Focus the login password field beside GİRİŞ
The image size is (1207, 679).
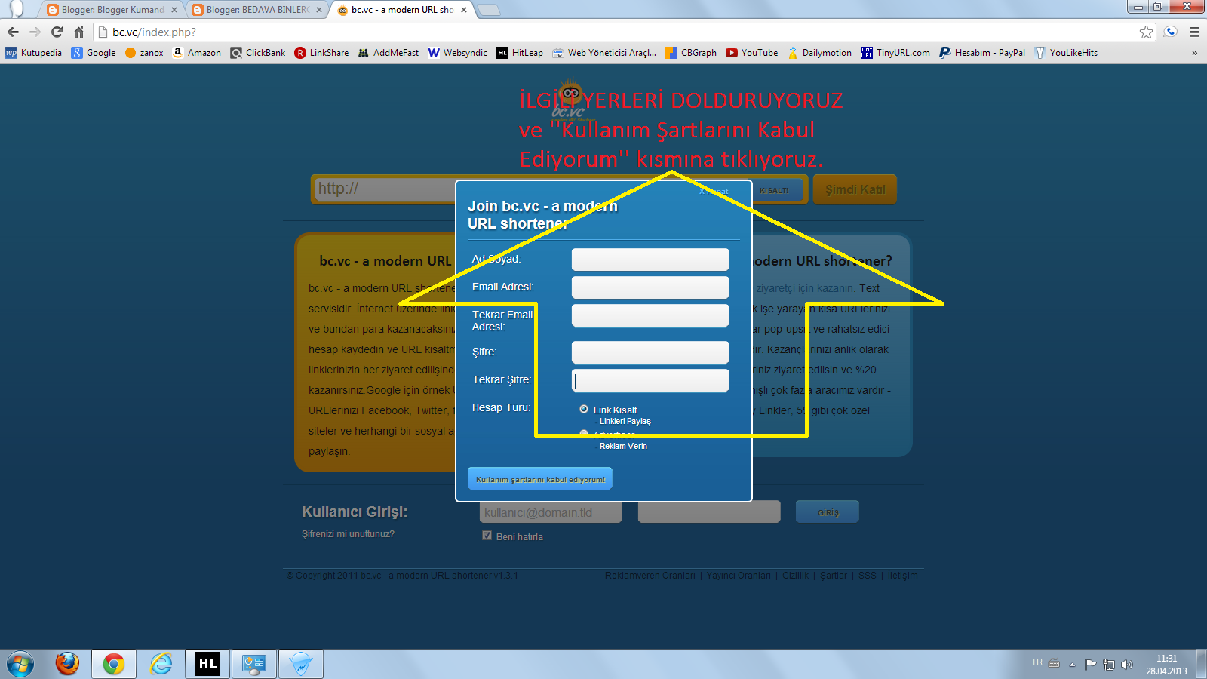point(709,512)
